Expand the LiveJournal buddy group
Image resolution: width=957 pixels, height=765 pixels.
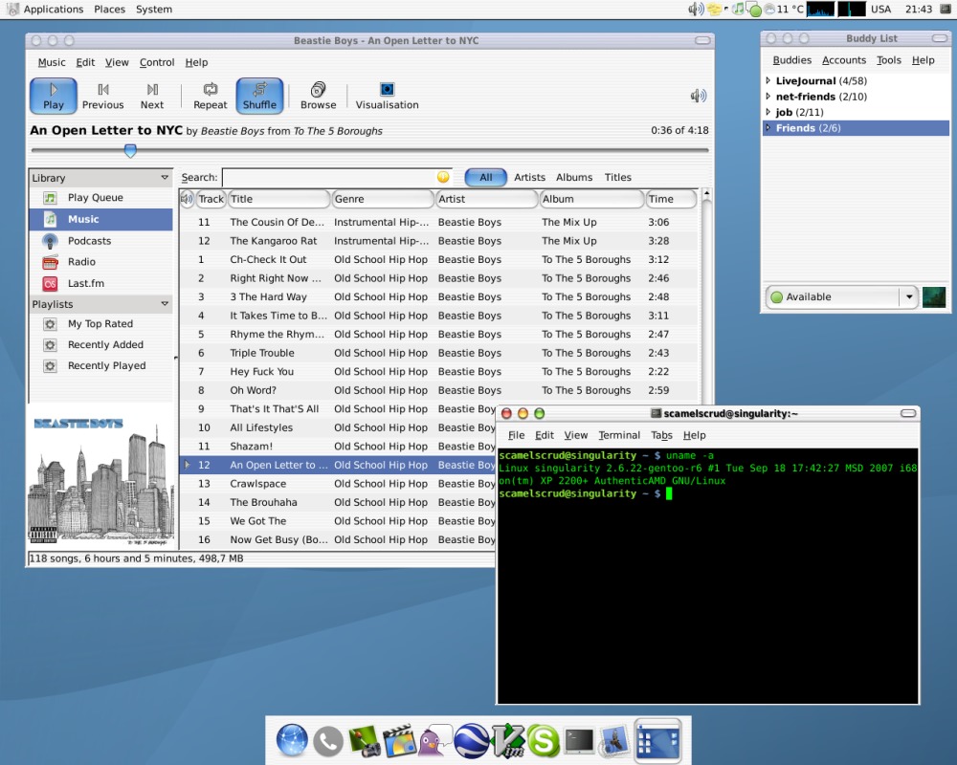coord(768,80)
